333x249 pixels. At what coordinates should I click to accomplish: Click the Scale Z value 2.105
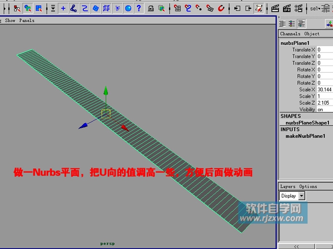pos(325,103)
